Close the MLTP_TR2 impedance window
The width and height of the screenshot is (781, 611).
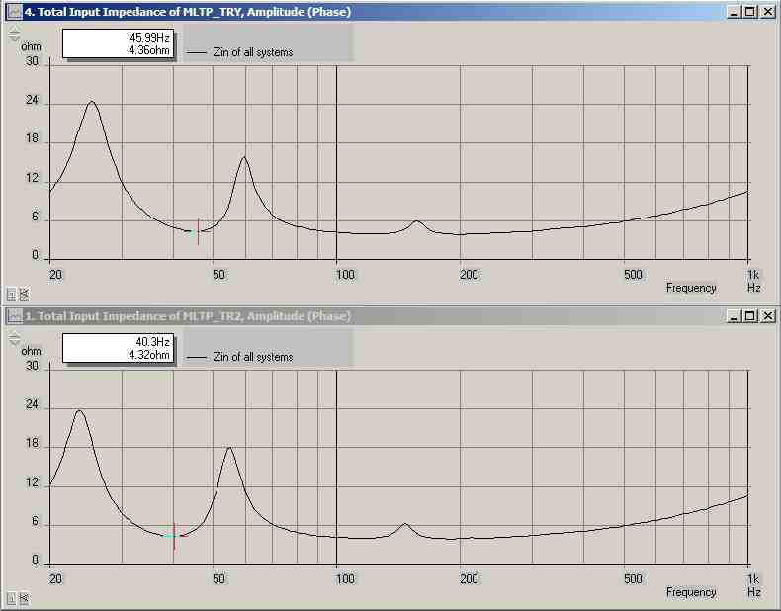click(x=768, y=316)
